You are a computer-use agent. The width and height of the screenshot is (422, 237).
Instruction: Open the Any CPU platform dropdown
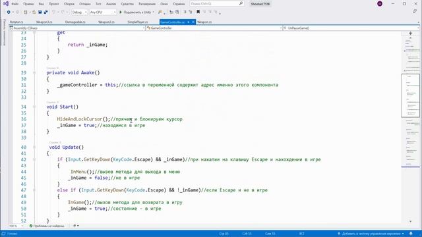click(x=103, y=12)
